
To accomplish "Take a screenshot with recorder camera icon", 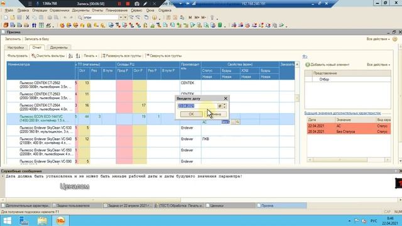I will click(137, 4).
